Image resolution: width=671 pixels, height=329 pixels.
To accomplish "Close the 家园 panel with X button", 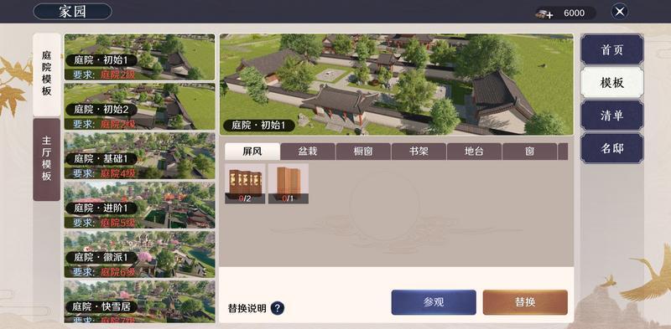I will pyautogui.click(x=619, y=12).
